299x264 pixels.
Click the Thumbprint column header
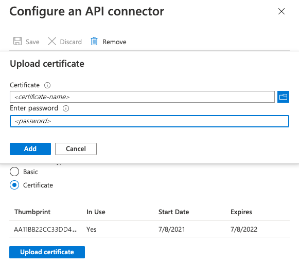coord(32,212)
